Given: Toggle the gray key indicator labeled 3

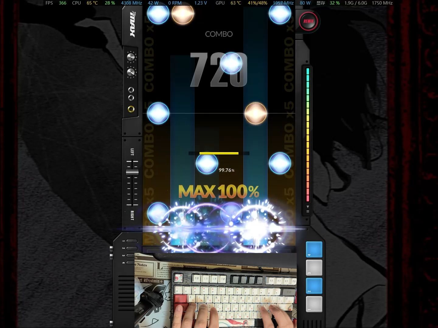Looking at the screenshot, I should point(314,268).
